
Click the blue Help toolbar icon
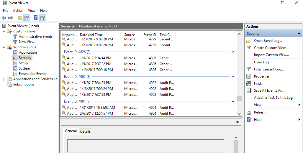[35, 18]
